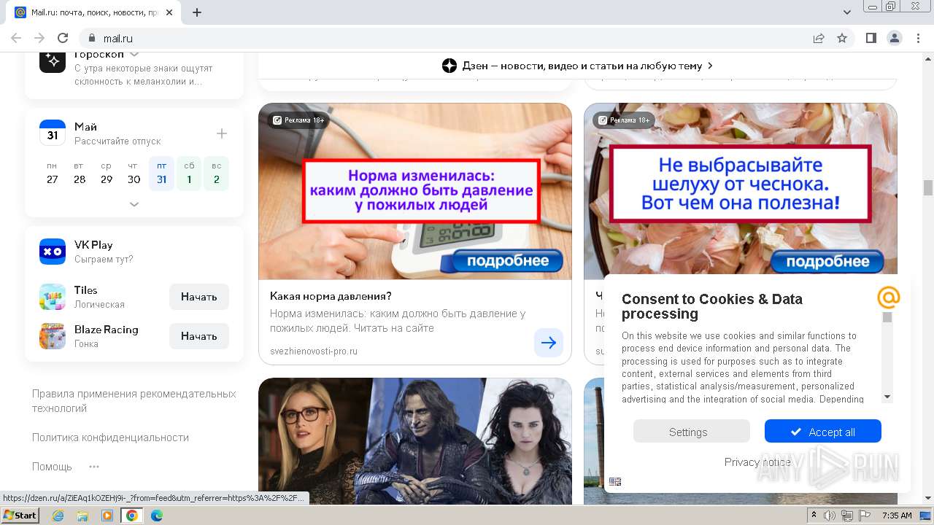The image size is (934, 525).
Task: Bookmark this page with the star icon
Action: click(842, 38)
